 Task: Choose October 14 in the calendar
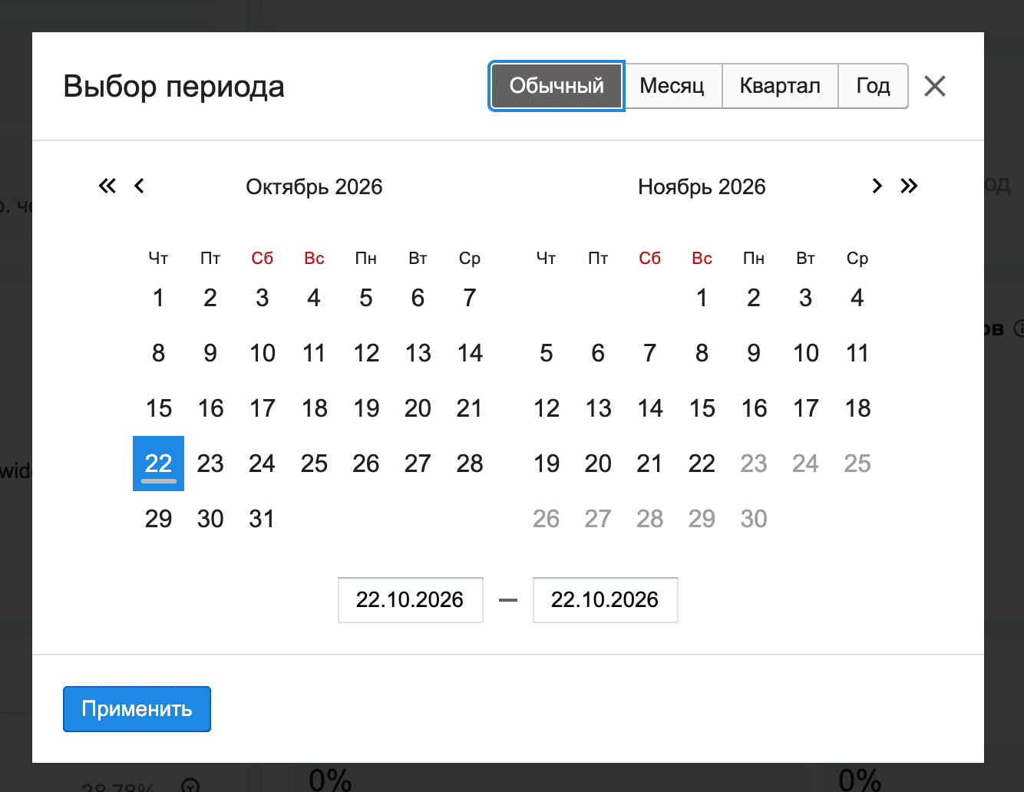[x=470, y=353]
